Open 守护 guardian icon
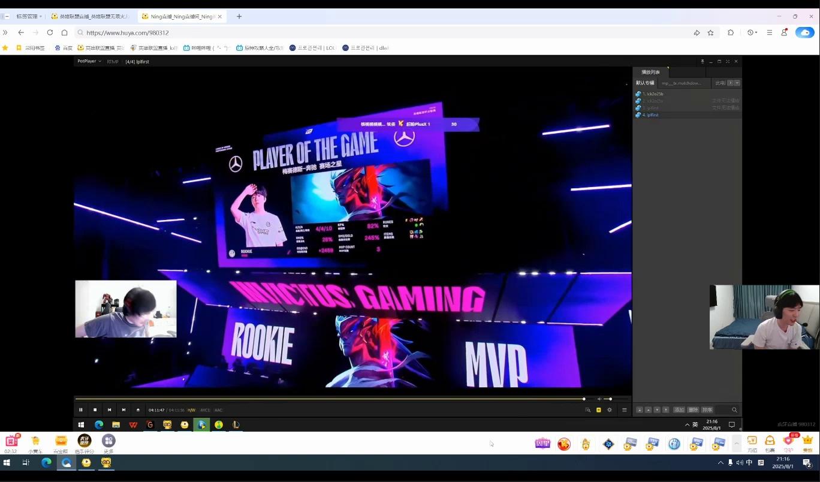The image size is (820, 482). [788, 444]
